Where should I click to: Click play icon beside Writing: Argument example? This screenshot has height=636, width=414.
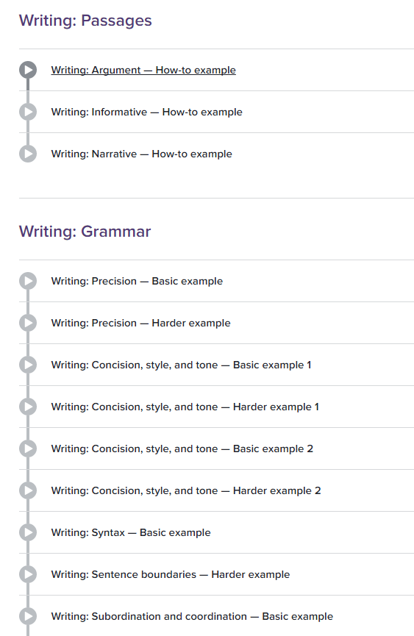tap(28, 70)
